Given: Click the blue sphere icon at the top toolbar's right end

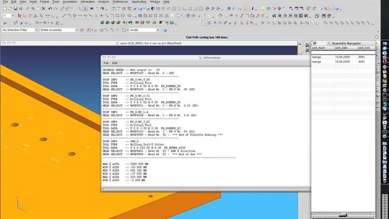Looking at the screenshot, I should [x=336, y=9].
